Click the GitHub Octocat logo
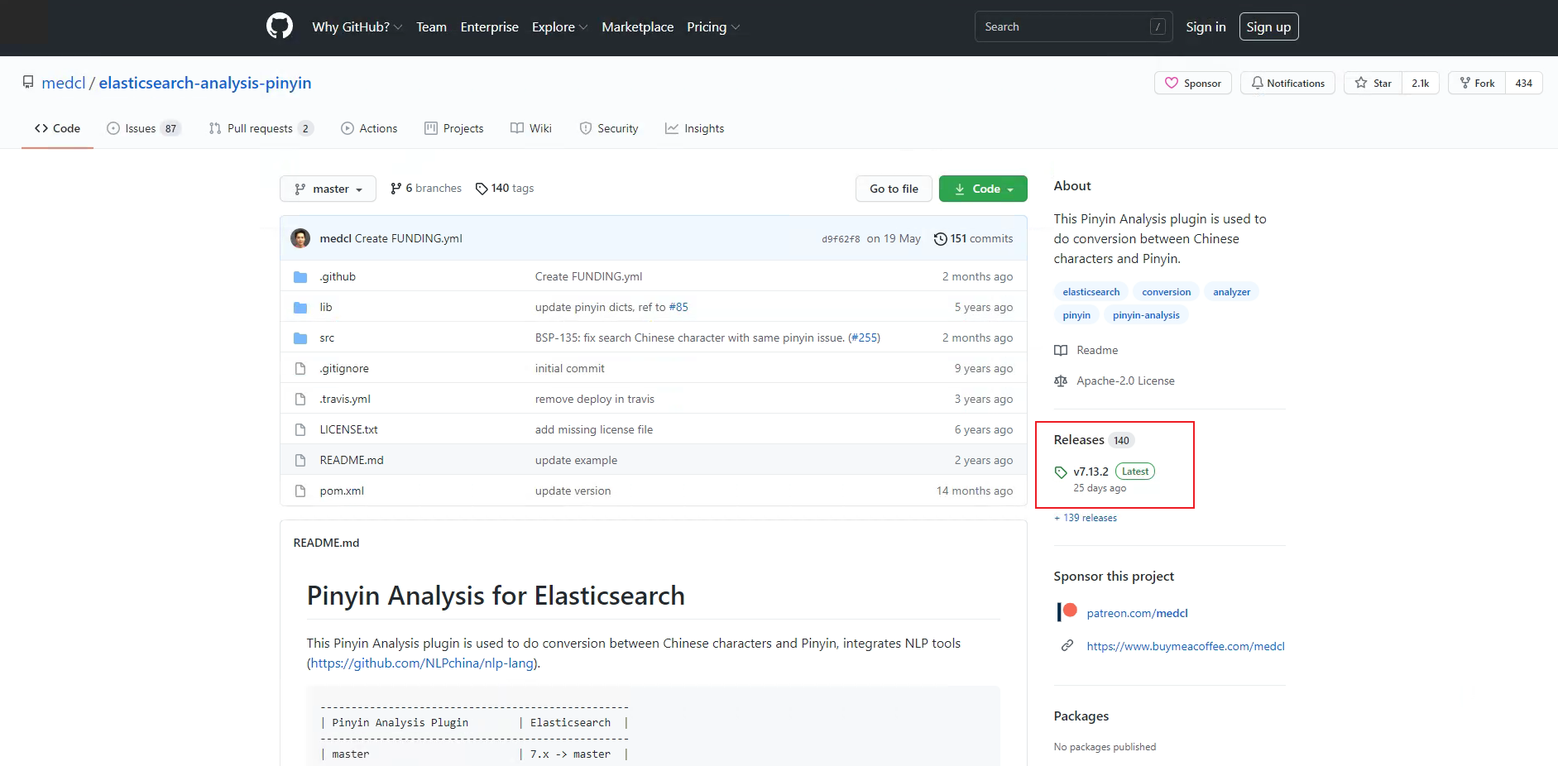This screenshot has height=766, width=1558. tap(280, 26)
